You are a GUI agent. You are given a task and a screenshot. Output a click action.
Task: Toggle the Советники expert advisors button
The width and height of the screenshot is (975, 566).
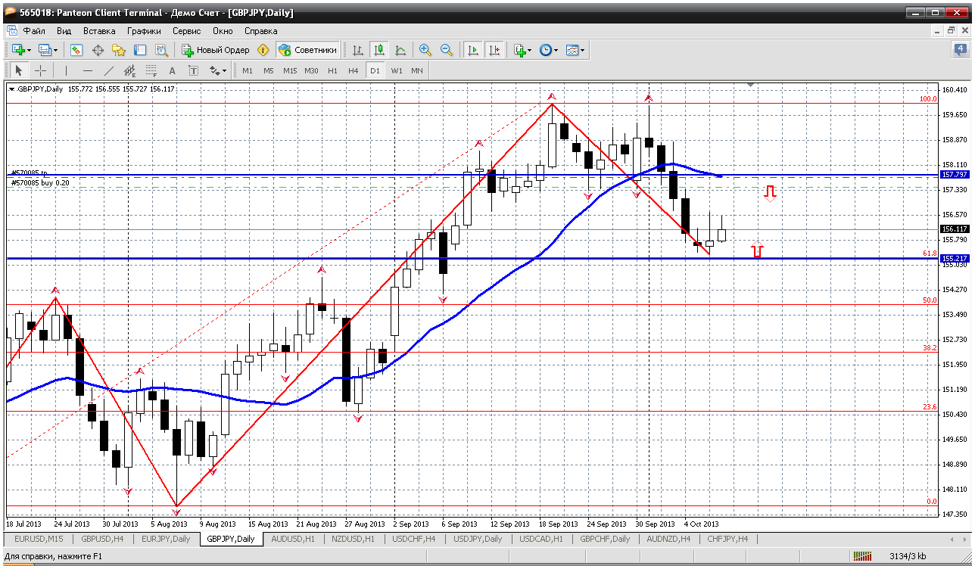click(307, 50)
